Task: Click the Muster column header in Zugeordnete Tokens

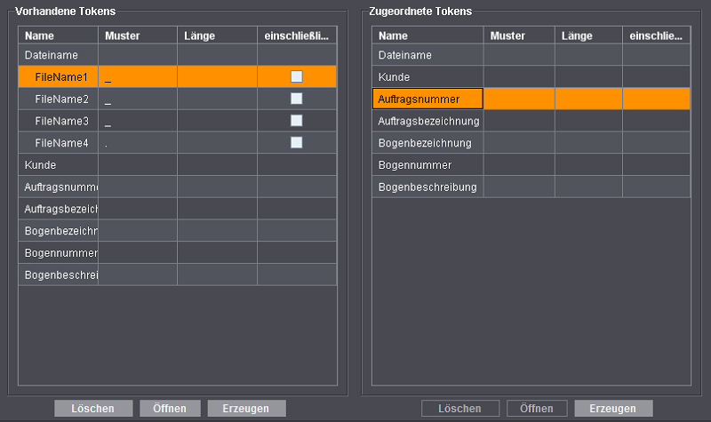Action: click(x=519, y=36)
